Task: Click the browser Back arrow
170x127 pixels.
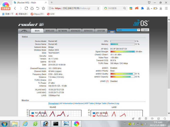Action: pyautogui.click(x=15, y=8)
